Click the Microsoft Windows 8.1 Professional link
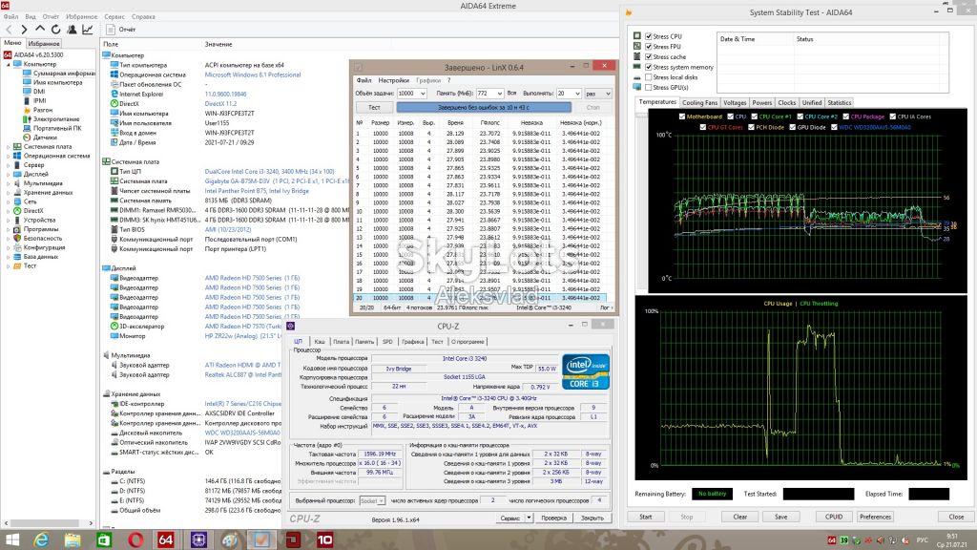 [x=252, y=74]
